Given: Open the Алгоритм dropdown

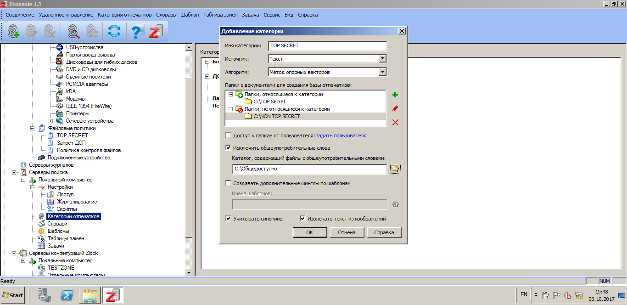Looking at the screenshot, I should pyautogui.click(x=382, y=72).
